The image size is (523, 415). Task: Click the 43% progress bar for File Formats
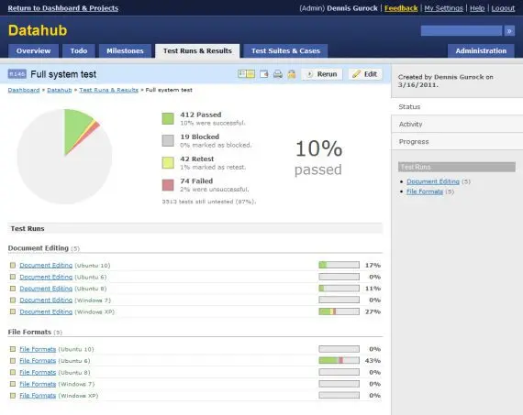pyautogui.click(x=339, y=361)
